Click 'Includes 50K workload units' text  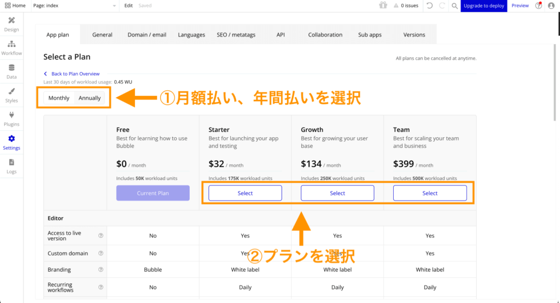[x=147, y=178]
